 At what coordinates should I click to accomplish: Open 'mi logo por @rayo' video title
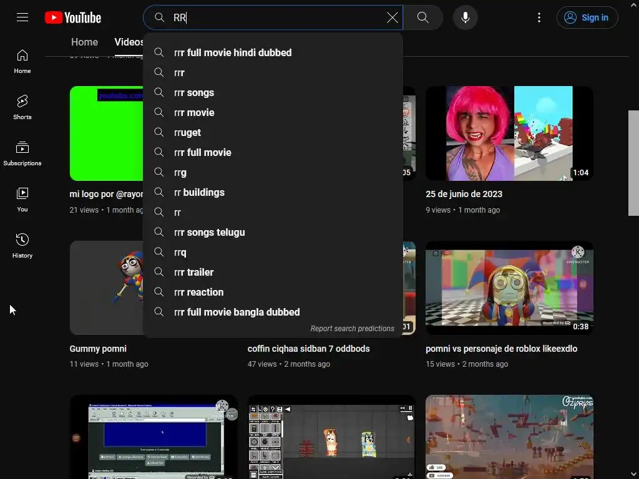pyautogui.click(x=106, y=194)
